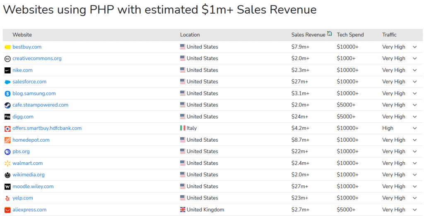Screen dimensions: 424x216
Task: Click the Salesforce cloud favicon
Action: (x=7, y=82)
